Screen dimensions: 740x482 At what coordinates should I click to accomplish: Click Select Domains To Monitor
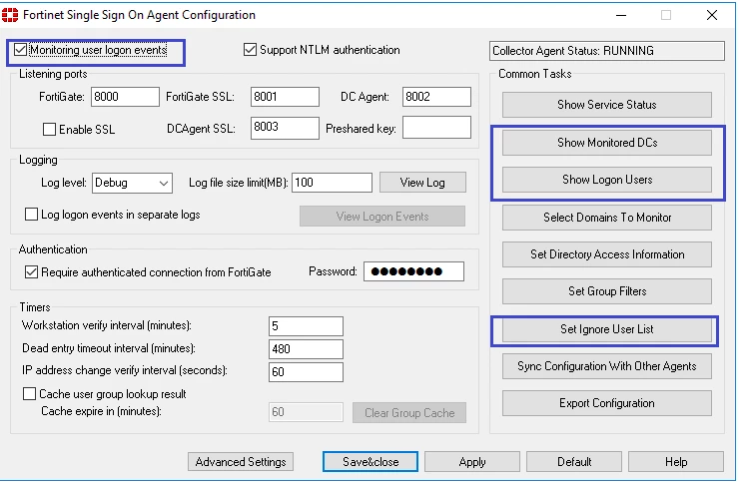point(607,218)
